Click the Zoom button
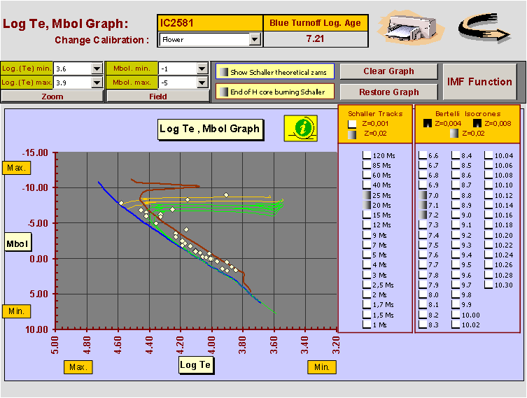 pyautogui.click(x=52, y=97)
